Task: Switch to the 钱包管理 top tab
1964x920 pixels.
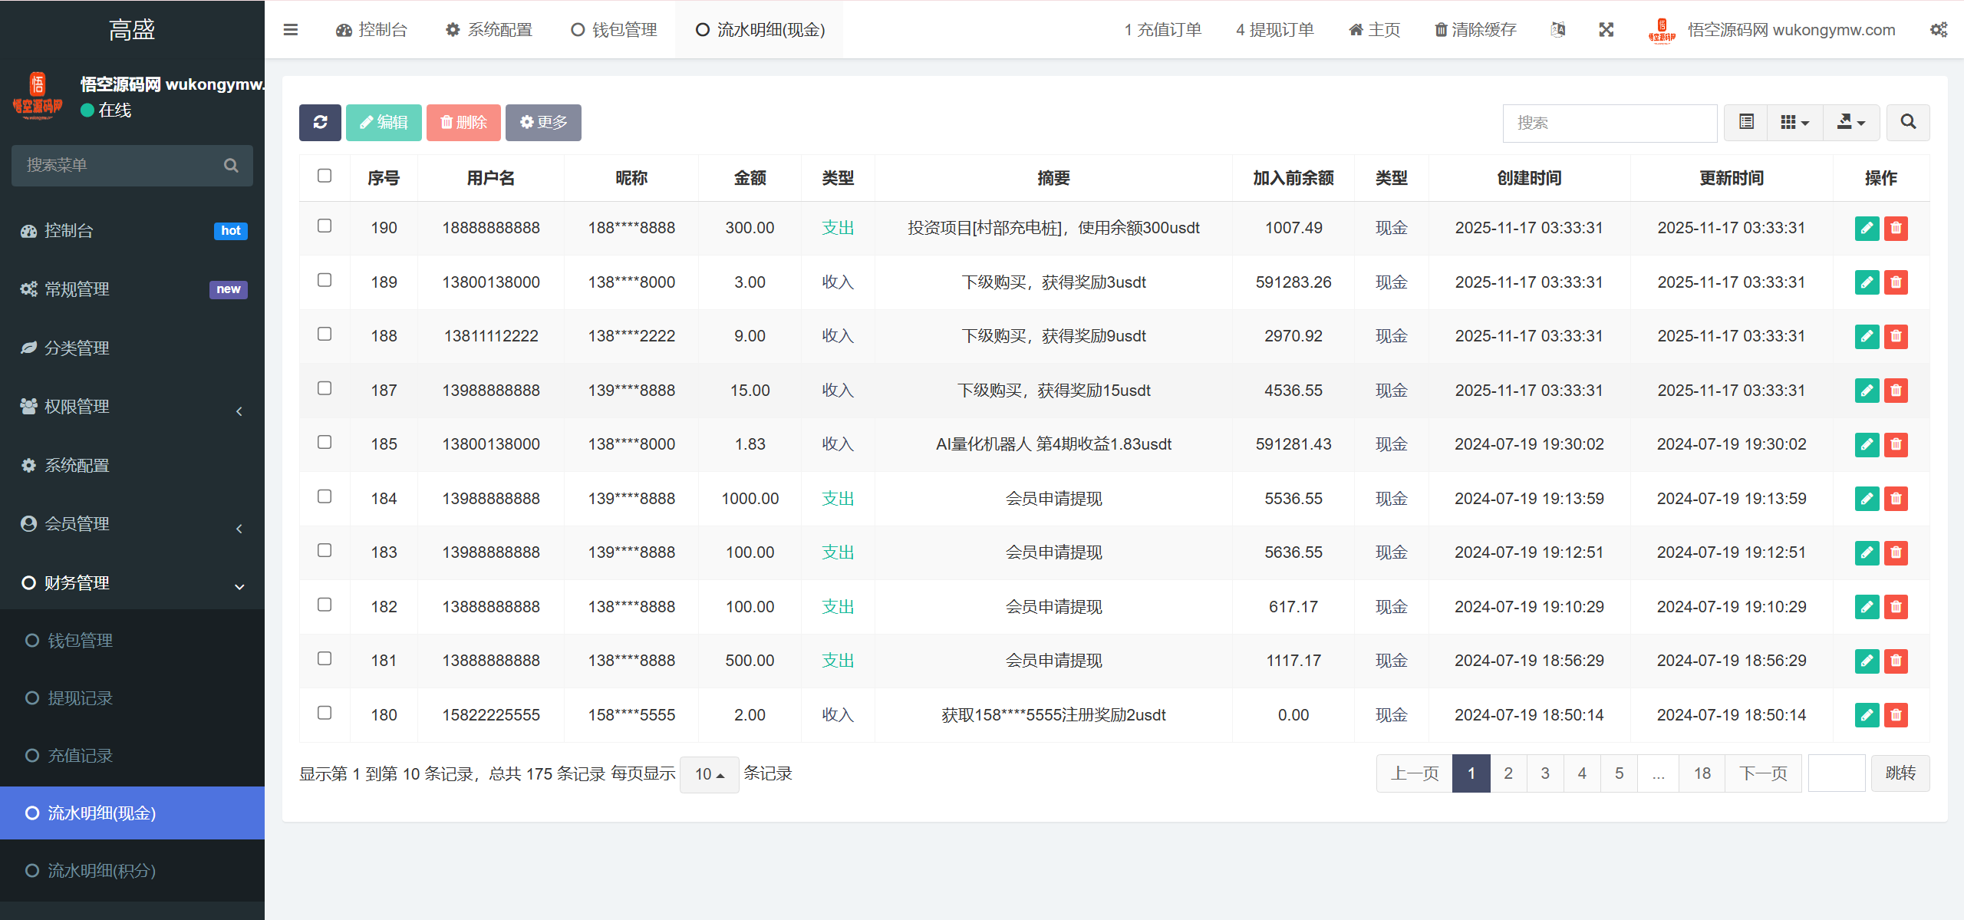Action: (x=615, y=30)
